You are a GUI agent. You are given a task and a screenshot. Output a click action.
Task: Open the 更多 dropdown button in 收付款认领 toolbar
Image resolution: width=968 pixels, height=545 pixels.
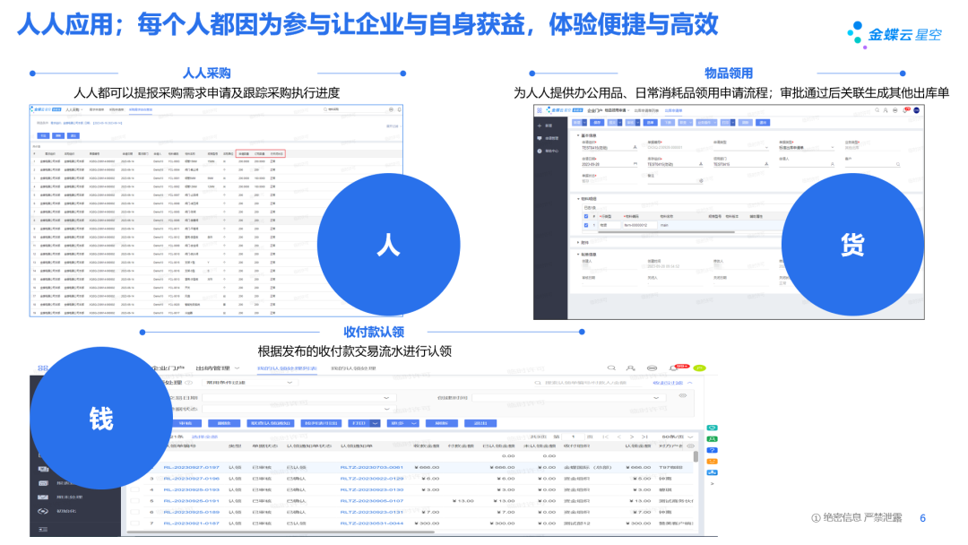(403, 423)
